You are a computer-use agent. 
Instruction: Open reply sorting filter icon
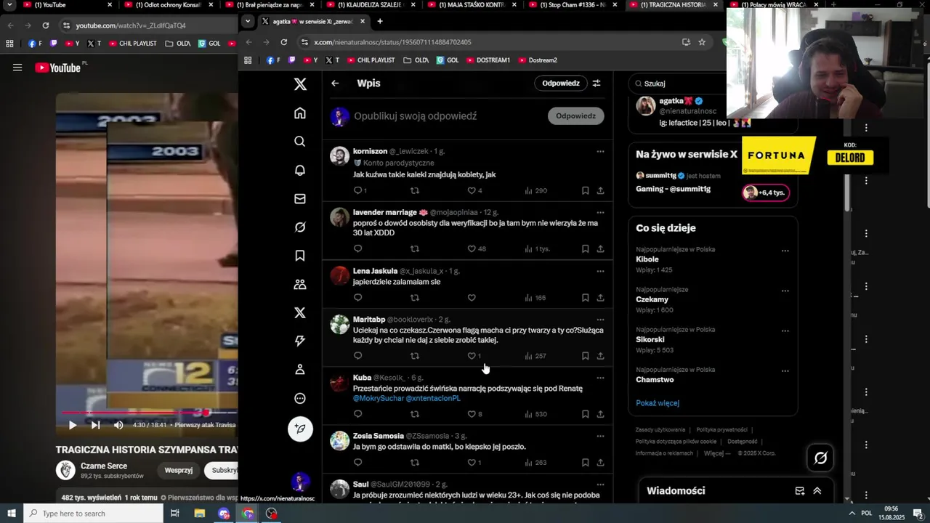pyautogui.click(x=597, y=84)
